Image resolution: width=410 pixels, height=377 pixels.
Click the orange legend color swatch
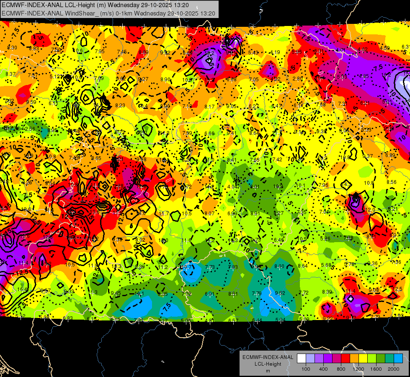pos(354,359)
